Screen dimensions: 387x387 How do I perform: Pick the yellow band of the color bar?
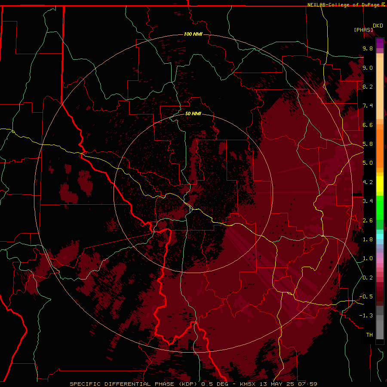pyautogui.click(x=380, y=184)
